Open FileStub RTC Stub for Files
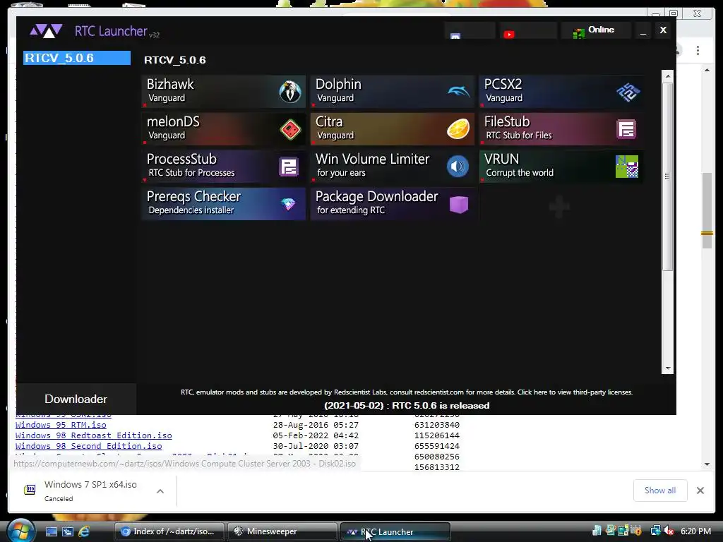 pos(561,129)
